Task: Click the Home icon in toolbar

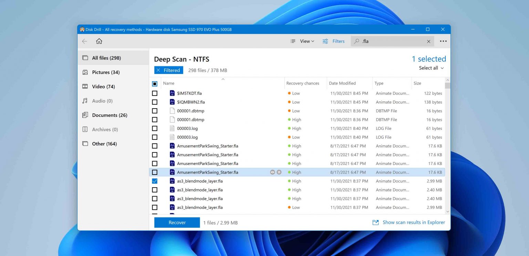Action: coord(99,41)
